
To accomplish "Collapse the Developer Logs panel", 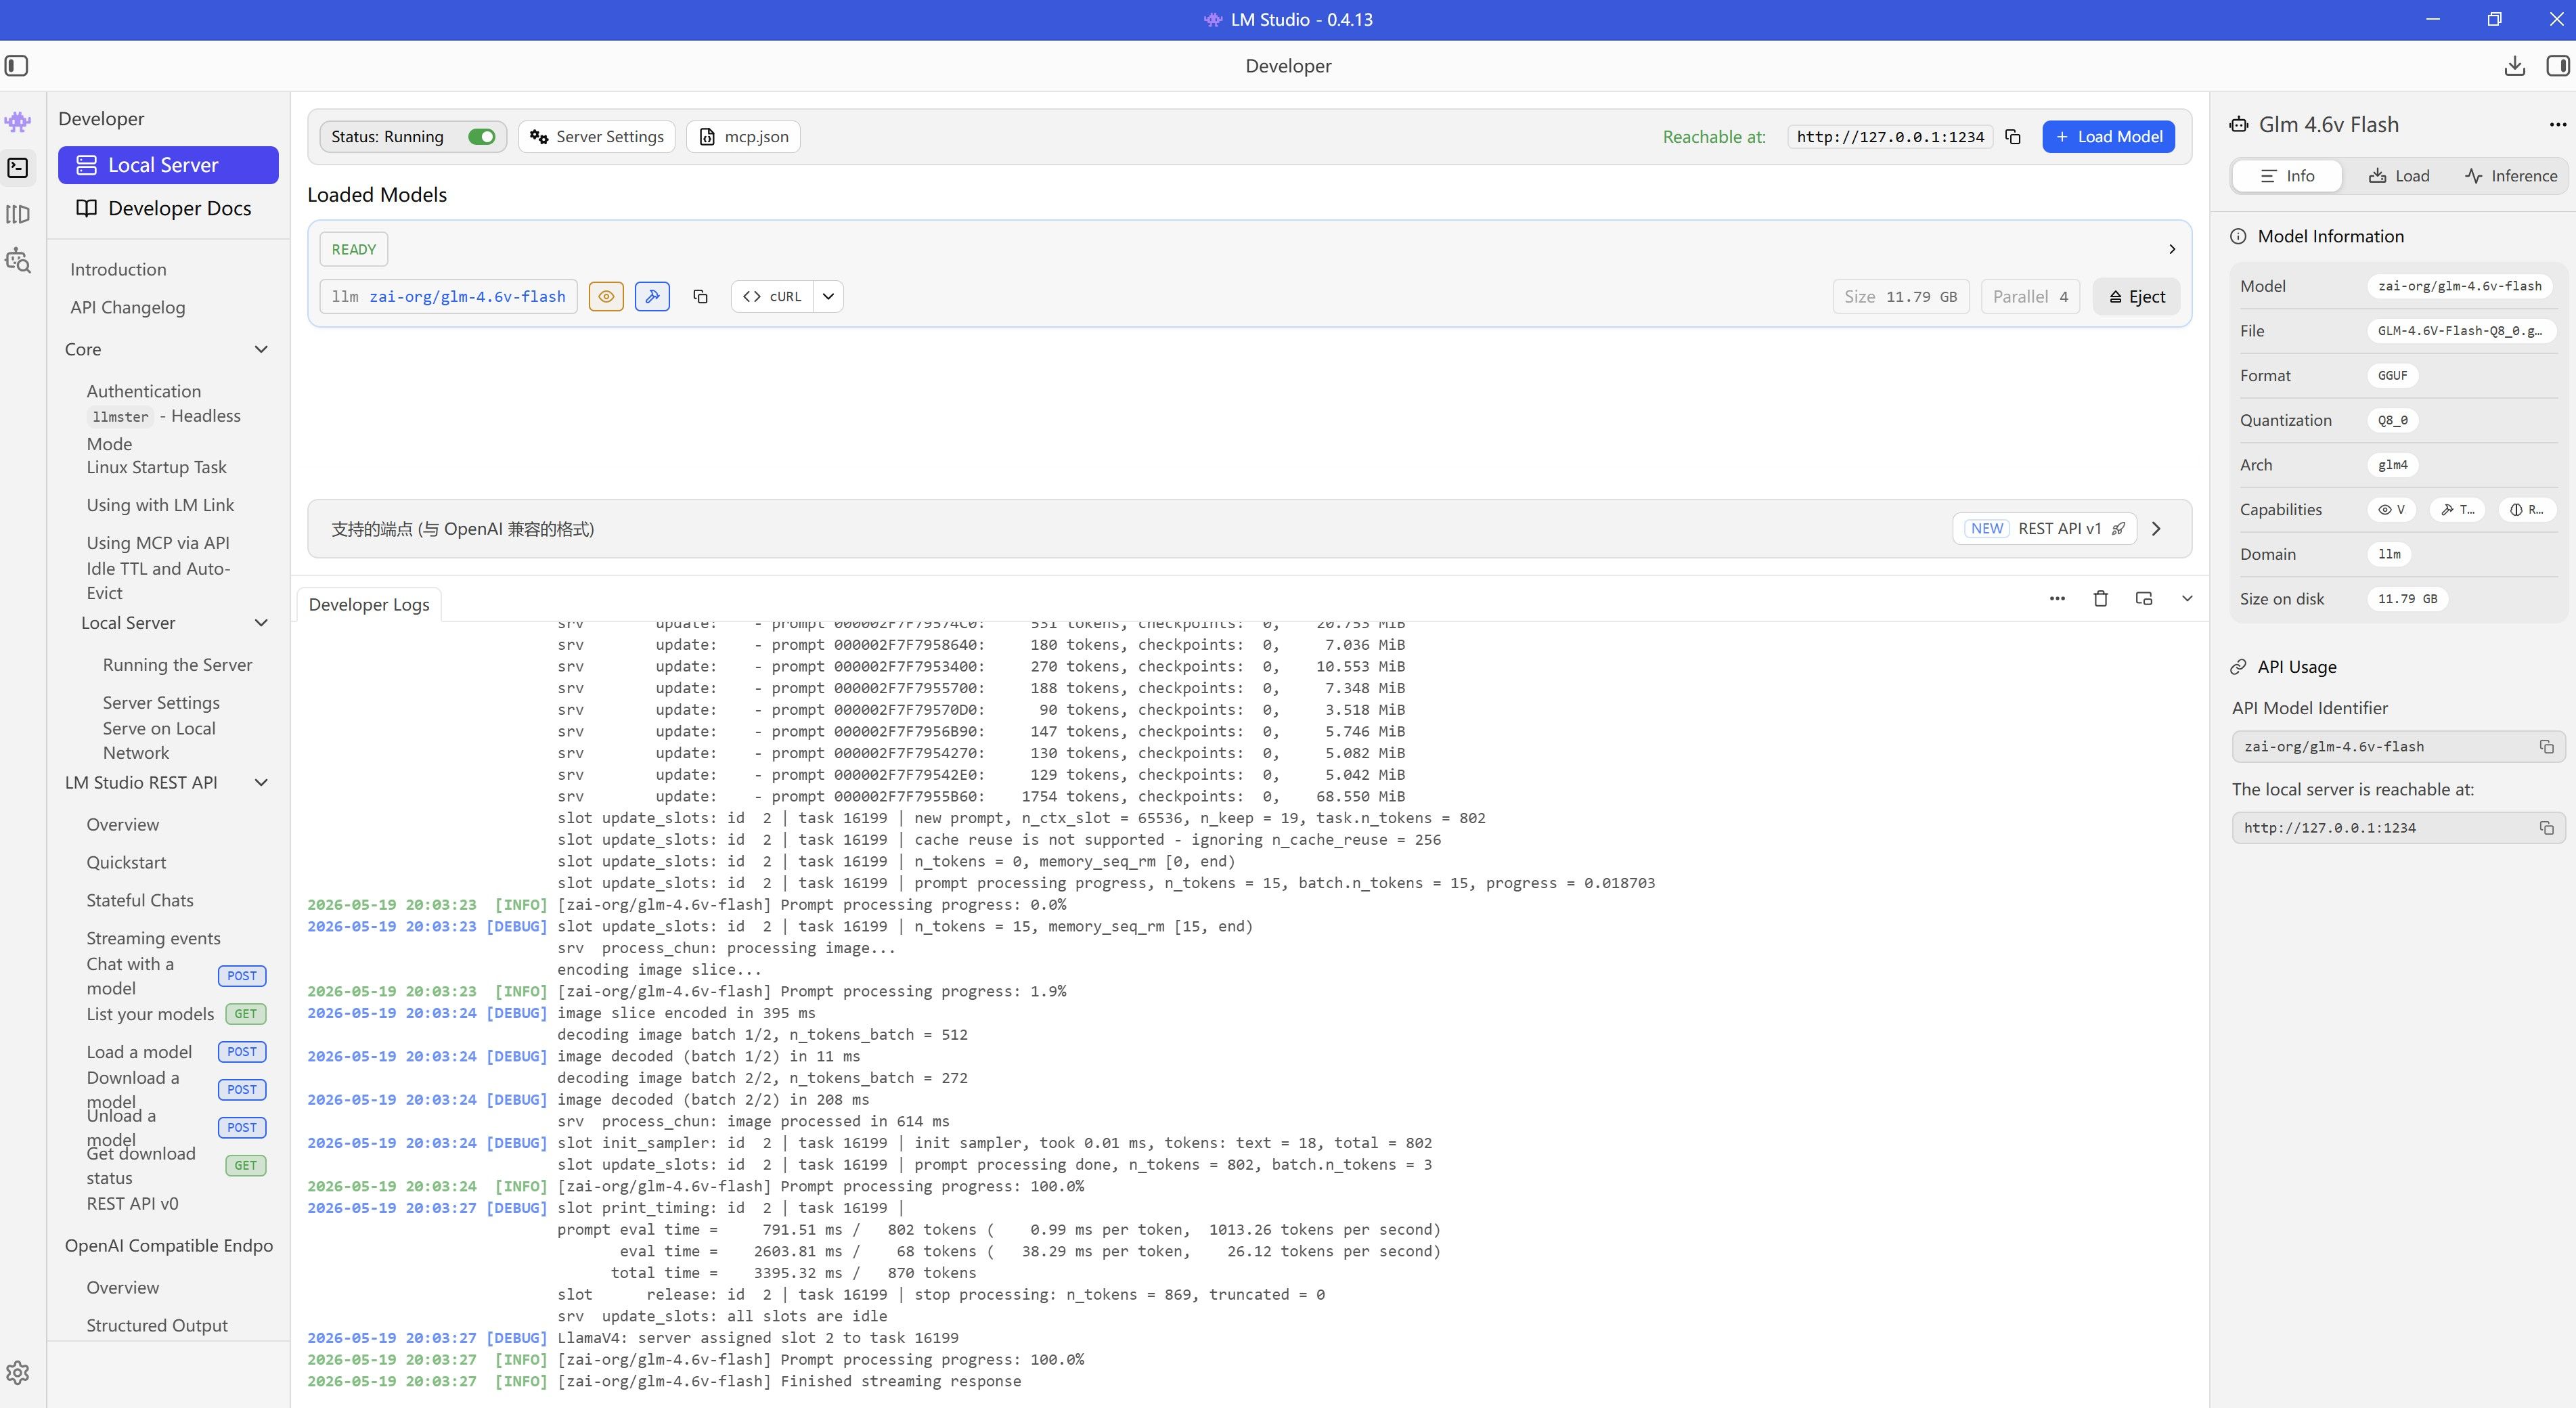I will (x=2187, y=598).
